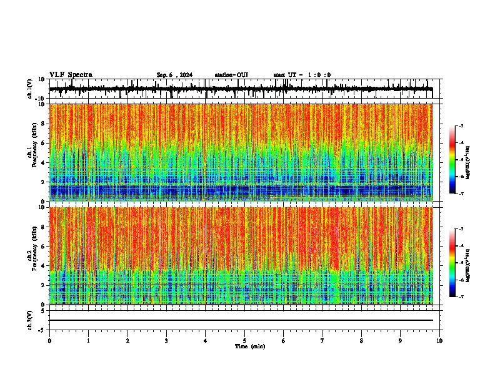Click time axis tick label '0'
This screenshot has height=382, width=495.
49,341
